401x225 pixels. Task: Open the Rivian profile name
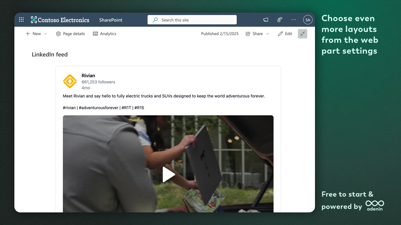tap(88, 76)
